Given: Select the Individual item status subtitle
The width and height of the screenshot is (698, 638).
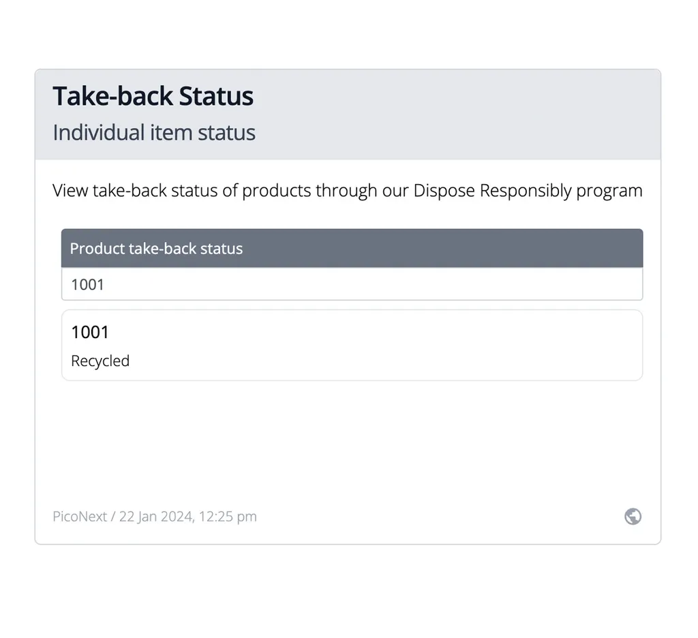Looking at the screenshot, I should (x=154, y=132).
